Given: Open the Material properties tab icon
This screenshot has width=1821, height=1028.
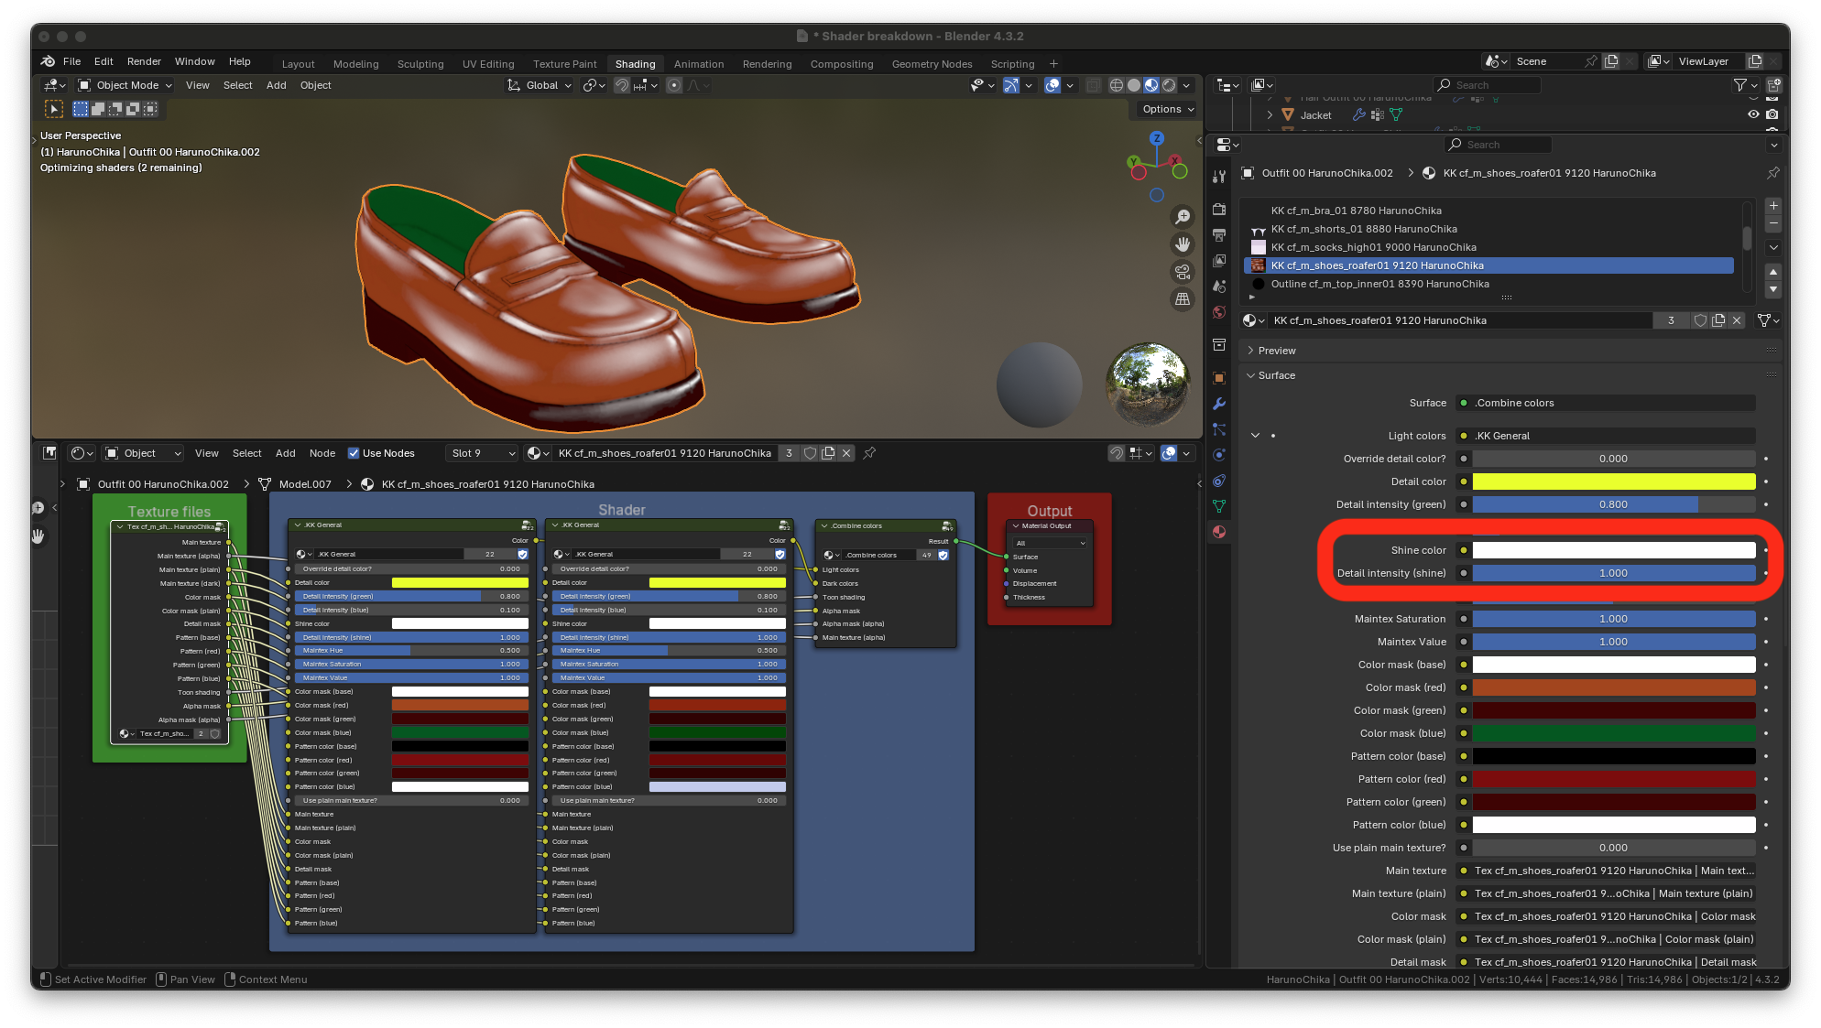Looking at the screenshot, I should point(1219,532).
